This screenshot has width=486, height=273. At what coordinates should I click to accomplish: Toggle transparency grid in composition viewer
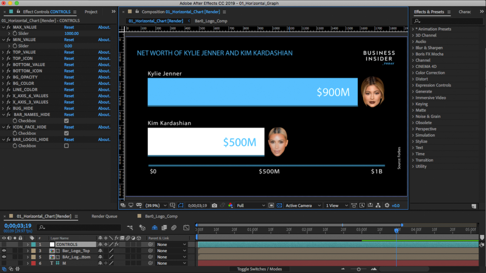tap(279, 206)
